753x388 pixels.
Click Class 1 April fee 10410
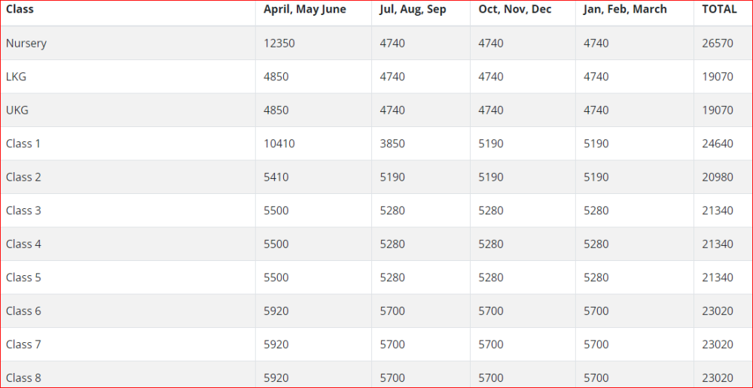279,144
